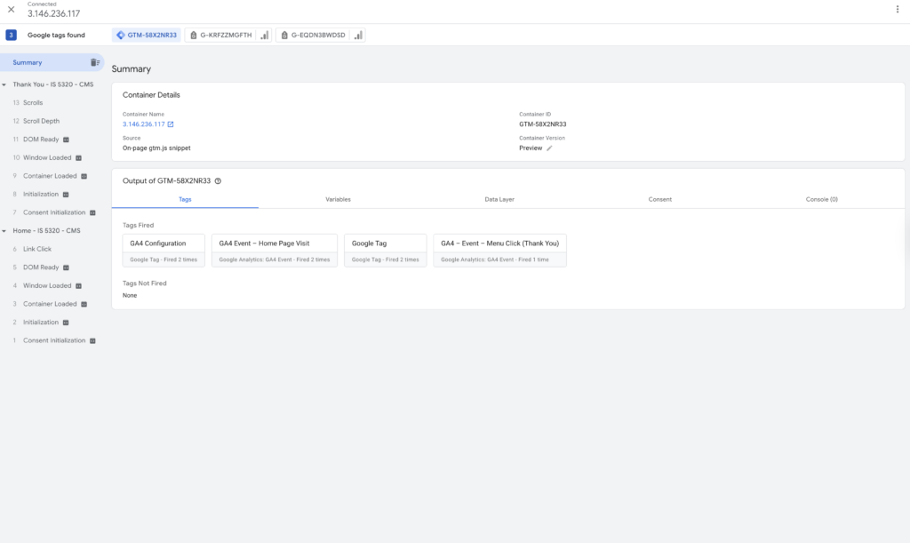
Task: Select the G-KRFZZMGFTH tag chip
Action: pyautogui.click(x=220, y=36)
